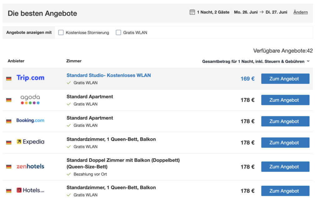Open Standard Studio- Kostenloses WLAN room link
The height and width of the screenshot is (201, 320).
[x=108, y=75]
